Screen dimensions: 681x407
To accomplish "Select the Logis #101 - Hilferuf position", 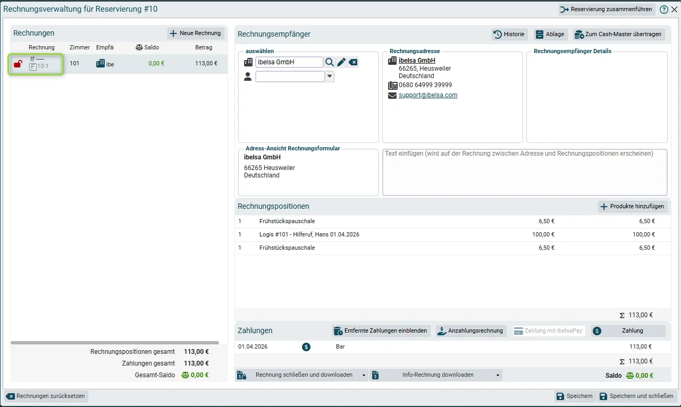I will click(x=452, y=235).
